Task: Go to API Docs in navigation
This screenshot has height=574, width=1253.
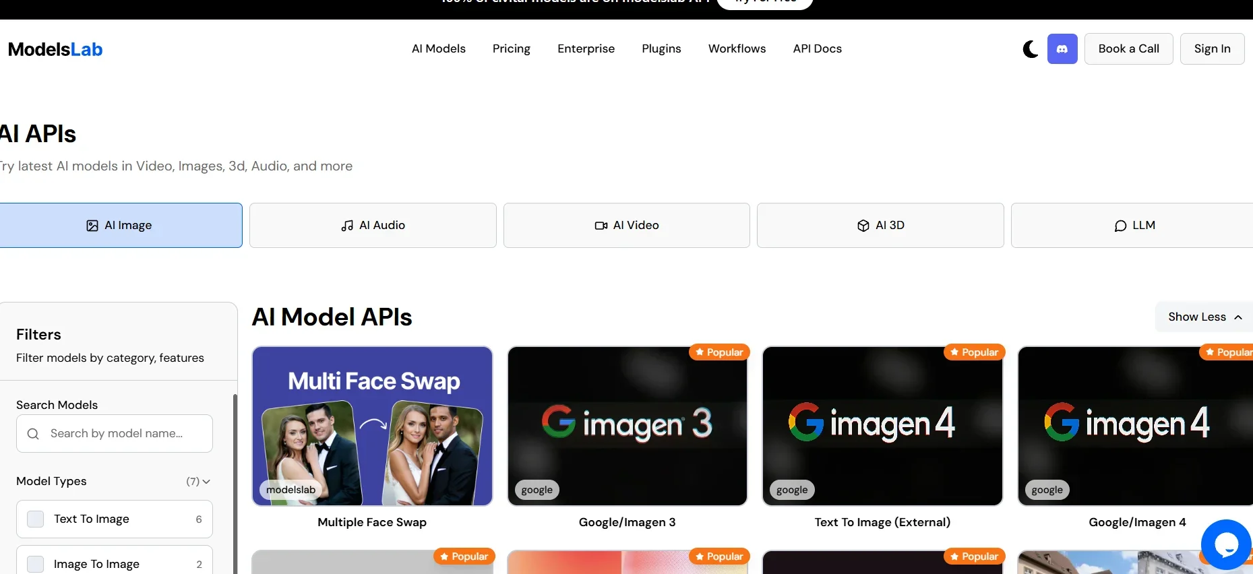Action: point(817,49)
